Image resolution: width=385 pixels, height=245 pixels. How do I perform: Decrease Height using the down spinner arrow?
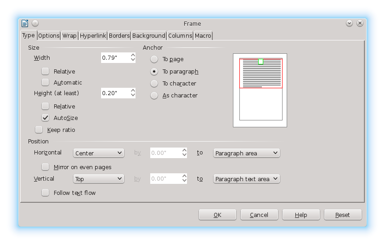click(133, 95)
